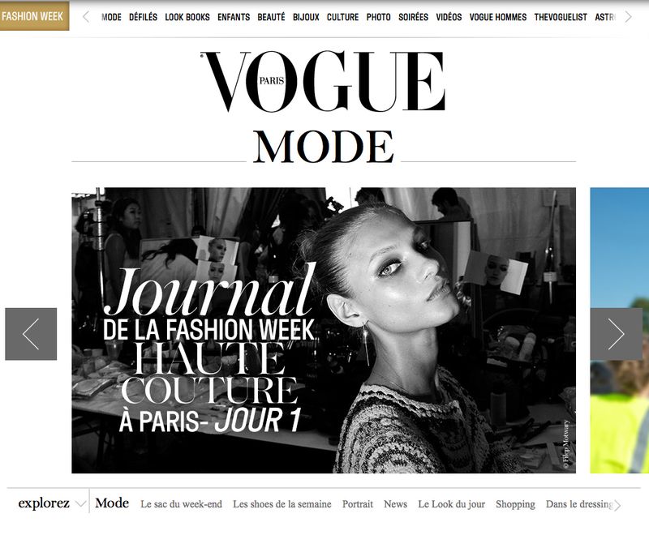Select Look Books in the top navigation

pos(187,17)
